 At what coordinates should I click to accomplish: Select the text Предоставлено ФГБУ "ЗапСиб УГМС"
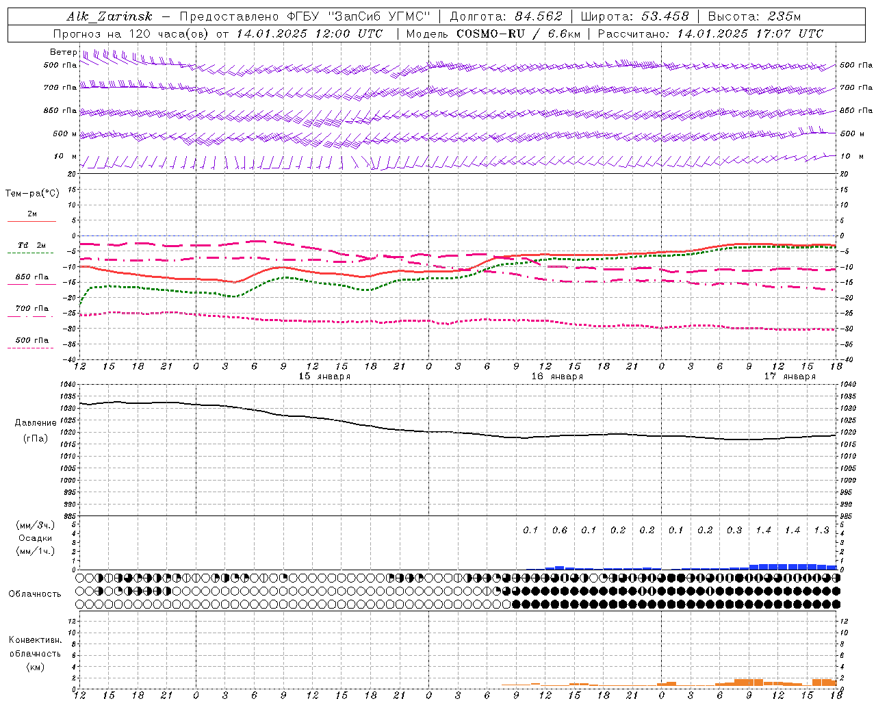tap(305, 16)
